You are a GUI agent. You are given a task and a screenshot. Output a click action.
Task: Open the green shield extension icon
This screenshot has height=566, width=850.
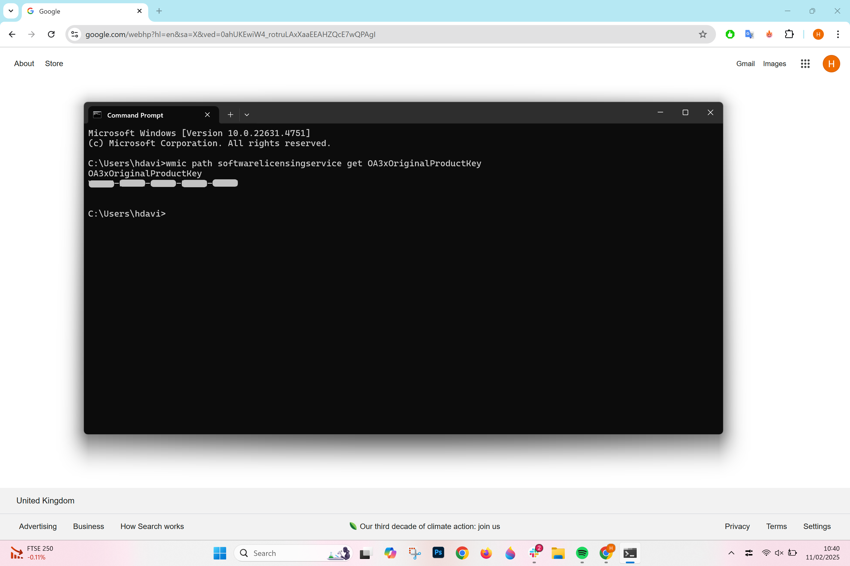[730, 34]
